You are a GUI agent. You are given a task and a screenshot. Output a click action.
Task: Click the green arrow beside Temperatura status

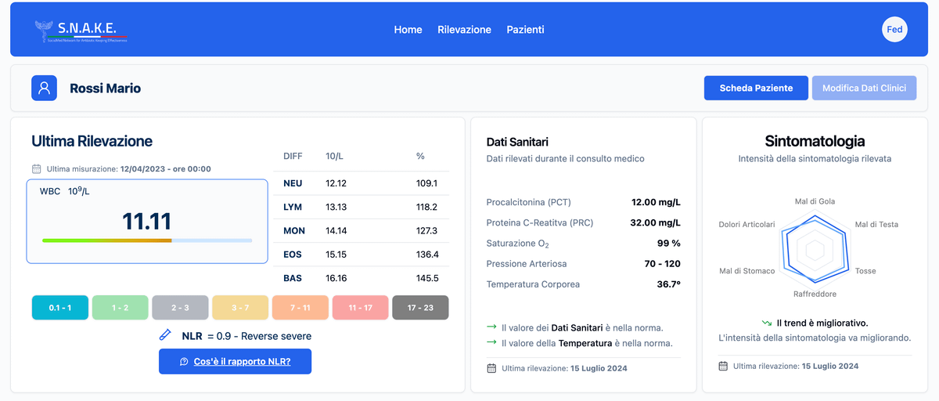[x=491, y=342]
